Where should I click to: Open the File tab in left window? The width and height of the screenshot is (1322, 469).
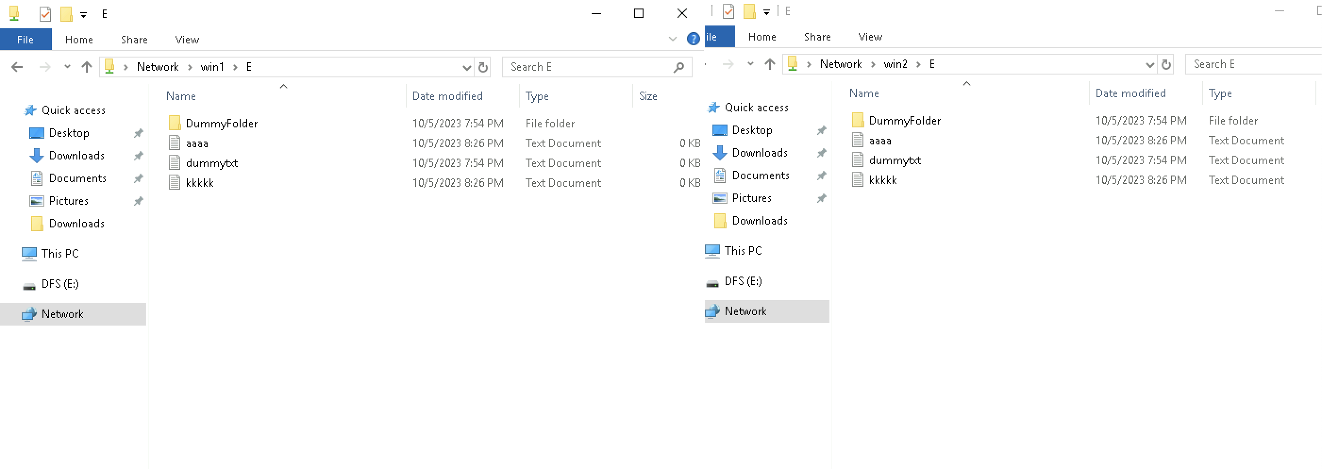[25, 40]
